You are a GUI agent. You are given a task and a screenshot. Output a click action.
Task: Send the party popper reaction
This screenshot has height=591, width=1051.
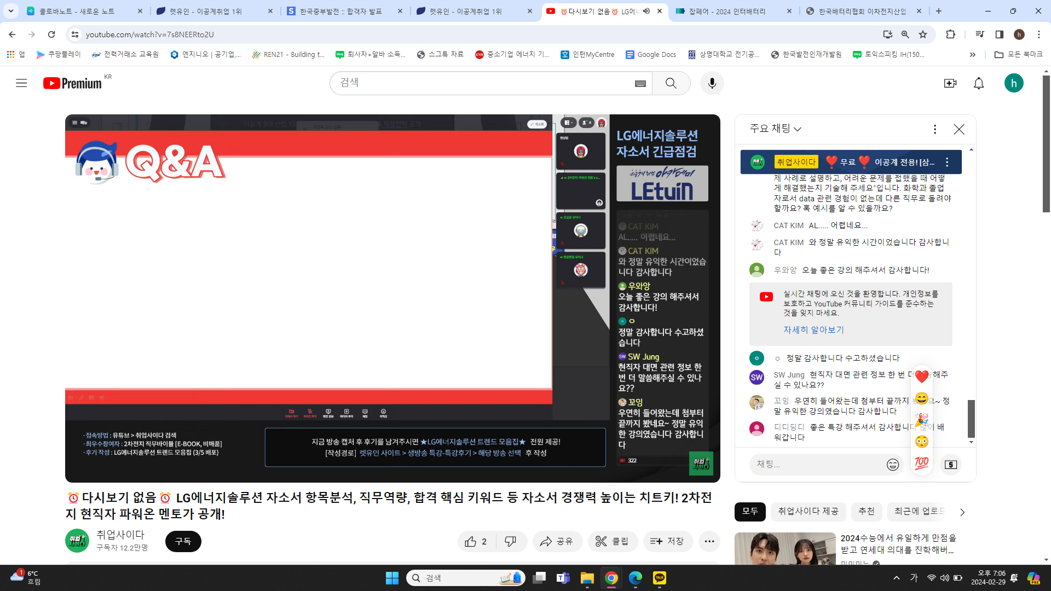pyautogui.click(x=922, y=420)
